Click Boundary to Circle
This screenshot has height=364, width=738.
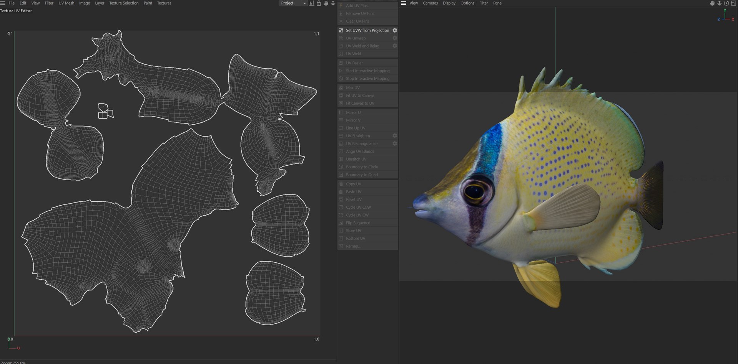pos(367,167)
